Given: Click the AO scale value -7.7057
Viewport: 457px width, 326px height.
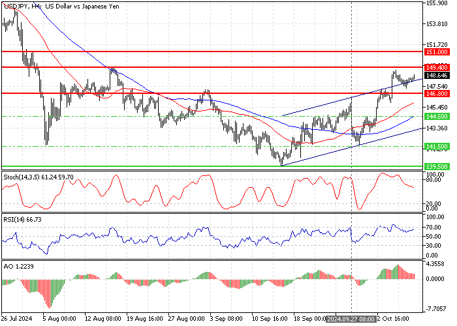Looking at the screenshot, I should [x=435, y=309].
